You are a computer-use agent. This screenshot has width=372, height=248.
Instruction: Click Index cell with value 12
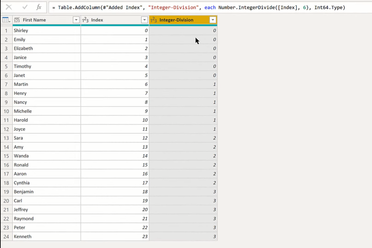click(x=115, y=138)
